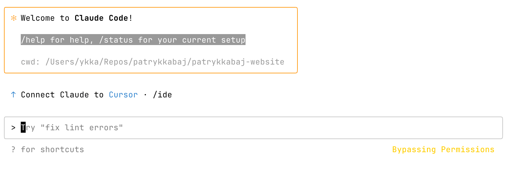This screenshot has width=510, height=182.
Task: Open the Cursor link
Action: [123, 95]
